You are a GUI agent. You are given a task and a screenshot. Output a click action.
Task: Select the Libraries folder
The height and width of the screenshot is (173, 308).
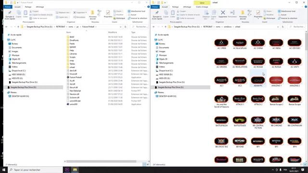[x=73, y=54]
